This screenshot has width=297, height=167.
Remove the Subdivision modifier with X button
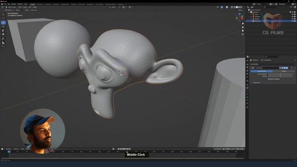point(291,68)
